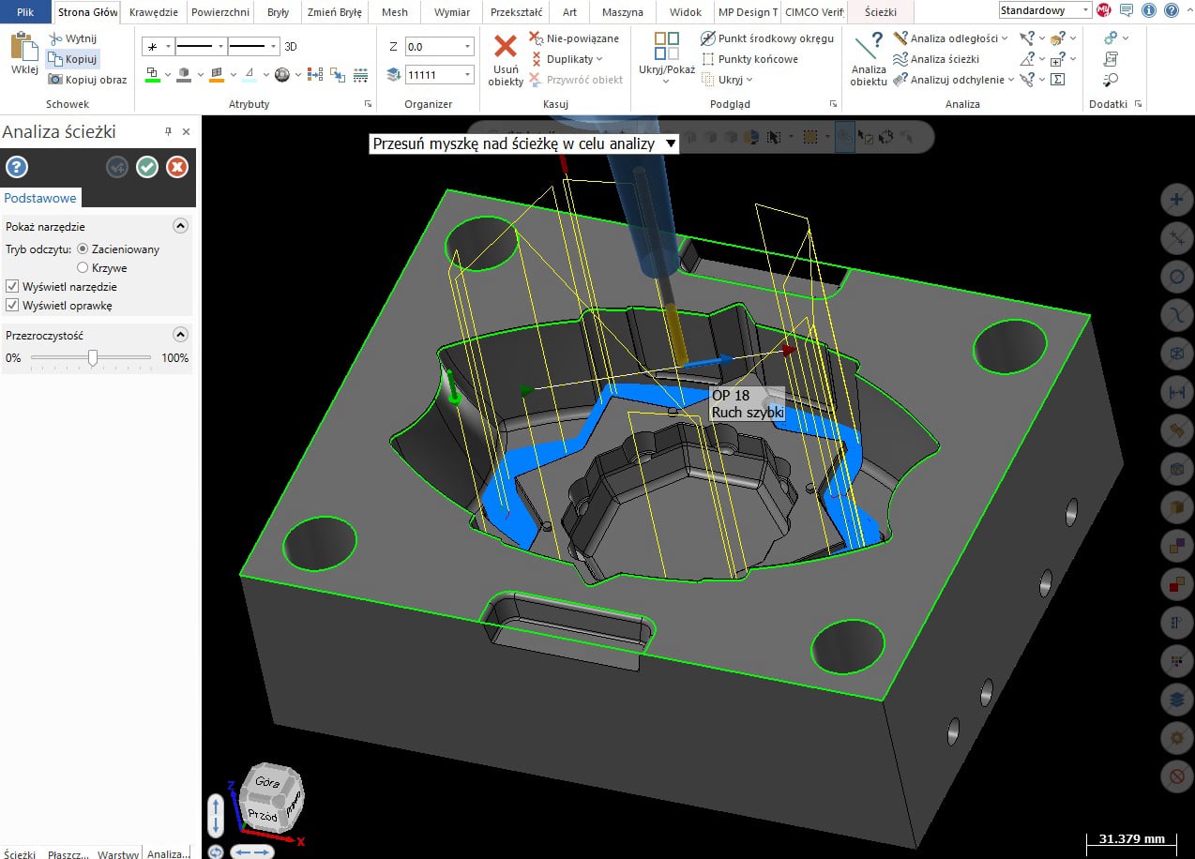Switch to the Warstwy bottom tab

tap(118, 852)
